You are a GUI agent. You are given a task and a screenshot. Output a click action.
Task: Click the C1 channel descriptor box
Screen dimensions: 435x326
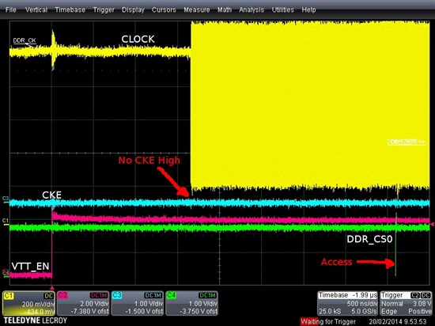click(28, 303)
